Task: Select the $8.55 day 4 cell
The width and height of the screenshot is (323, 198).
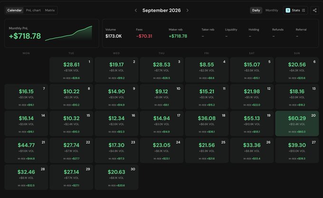Action: [207, 70]
